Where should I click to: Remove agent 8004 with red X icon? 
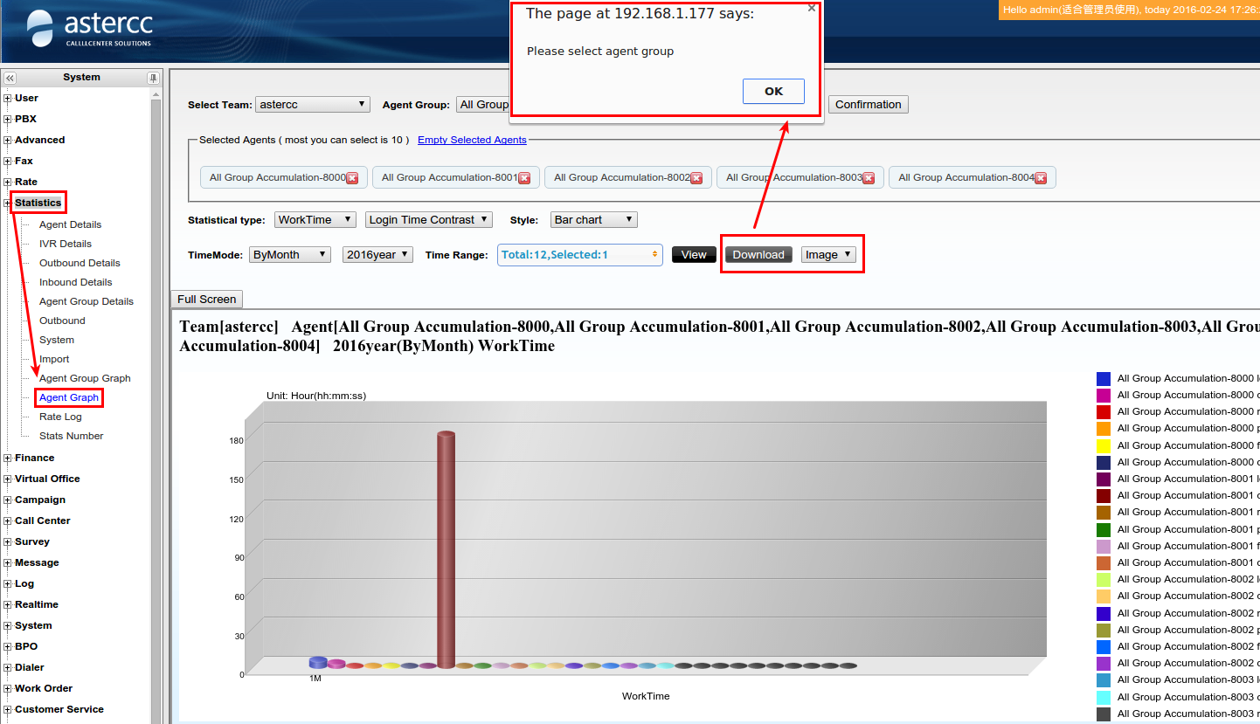pos(1041,178)
